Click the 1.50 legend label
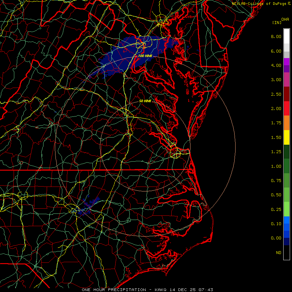 click(x=276, y=138)
